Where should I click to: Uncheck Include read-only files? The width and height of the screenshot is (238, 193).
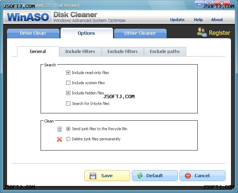(x=68, y=73)
